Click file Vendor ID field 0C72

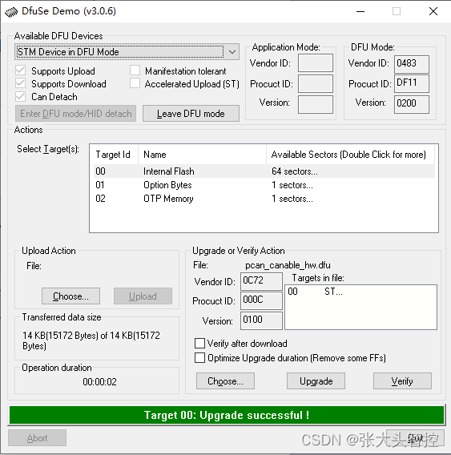[261, 281]
